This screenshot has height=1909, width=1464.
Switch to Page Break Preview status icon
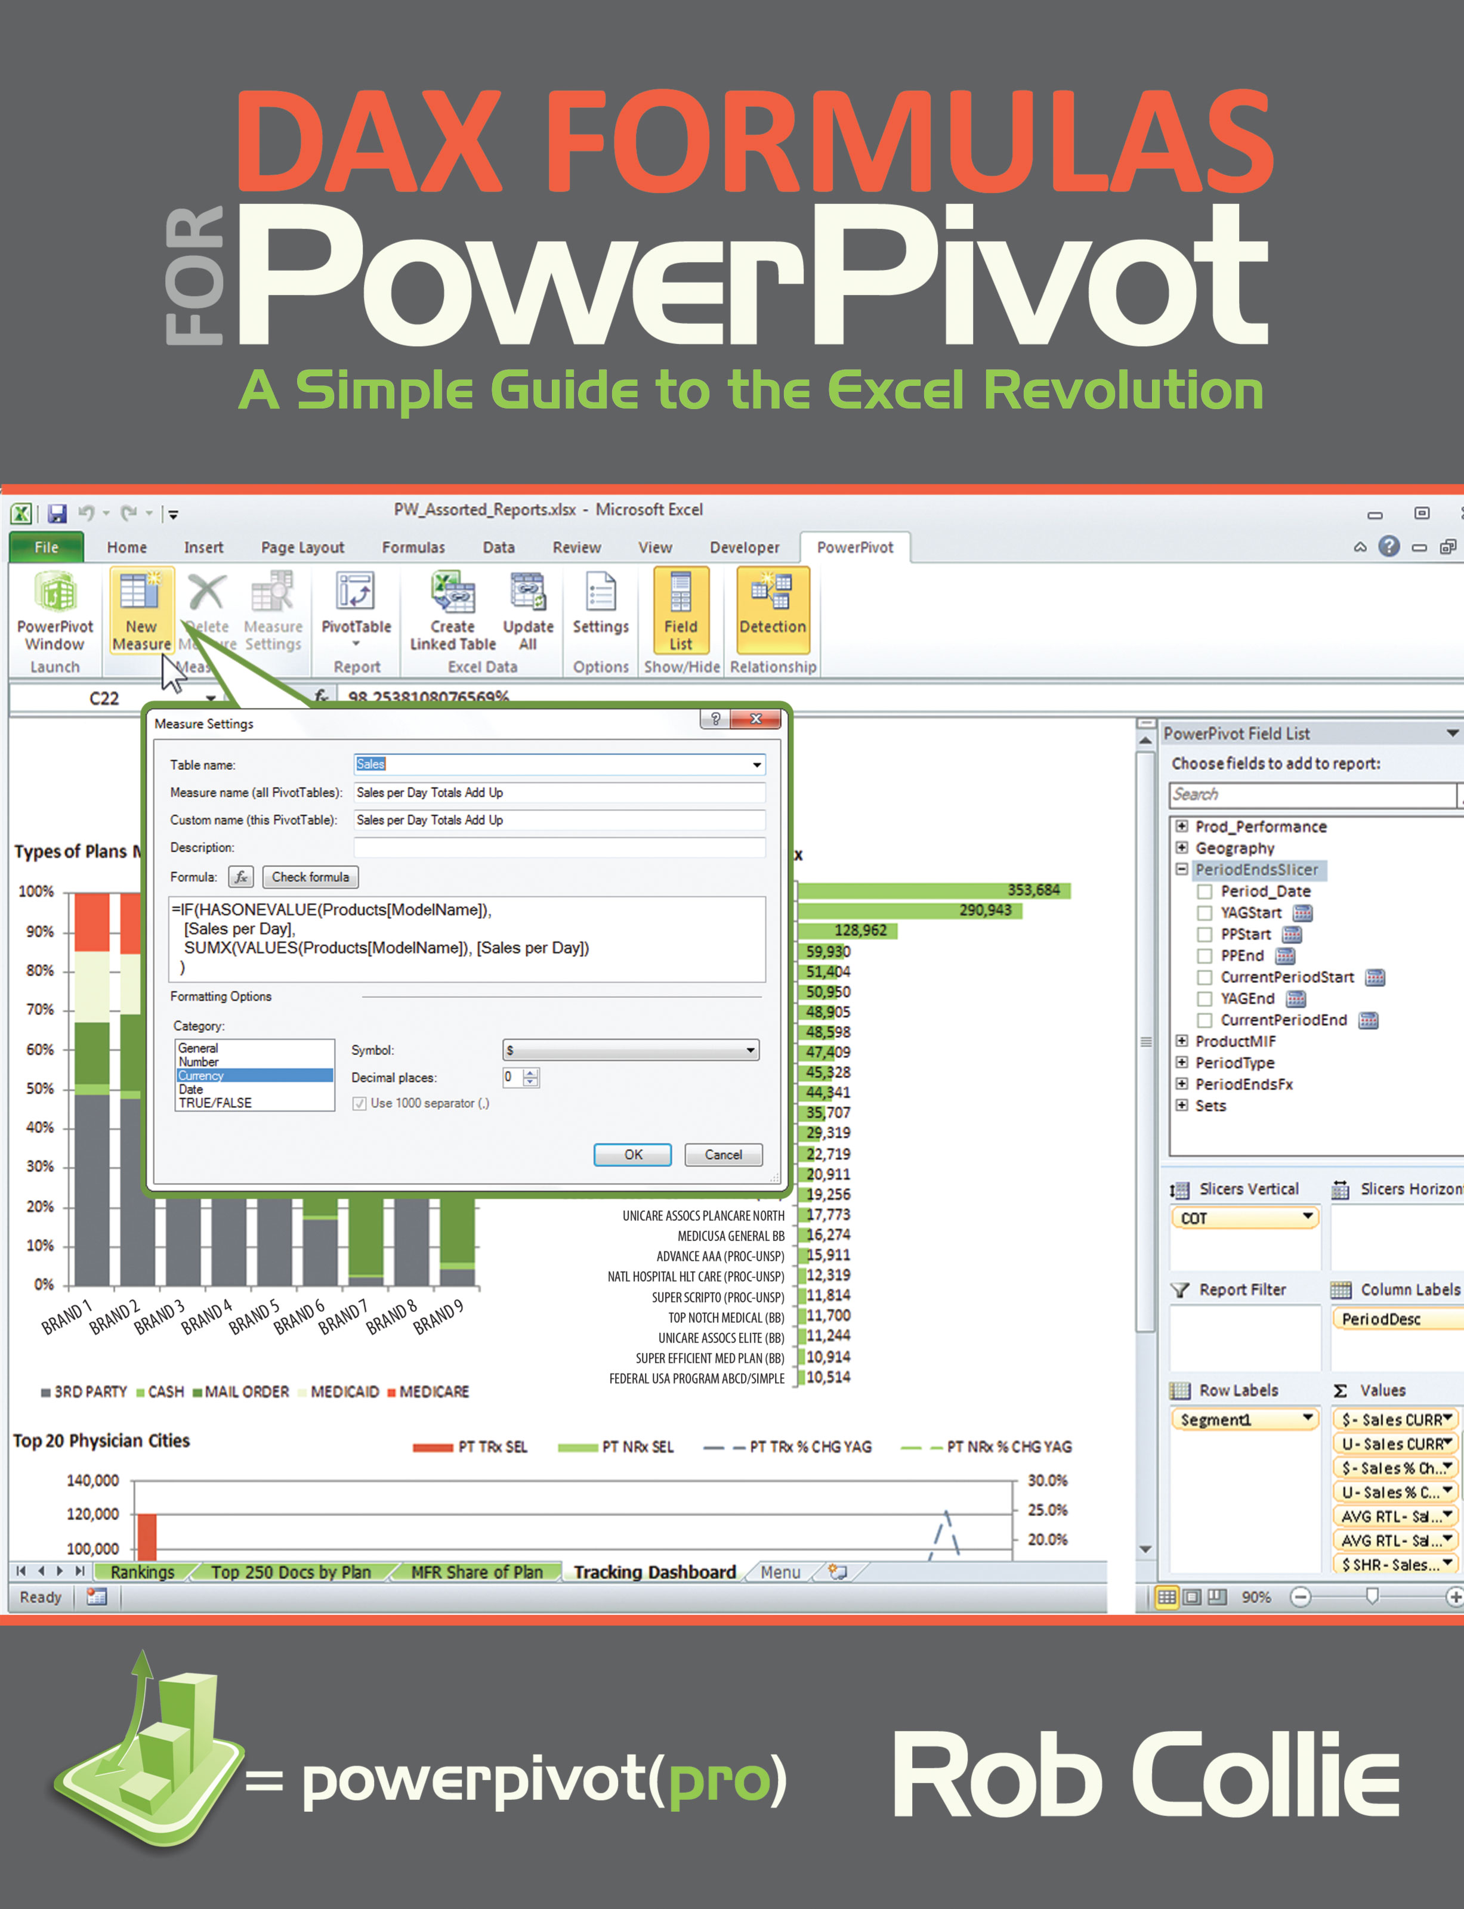coord(1218,1596)
